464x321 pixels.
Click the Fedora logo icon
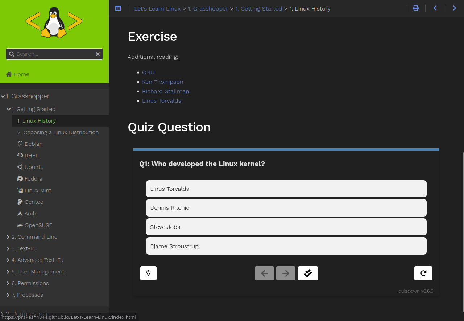click(x=20, y=178)
